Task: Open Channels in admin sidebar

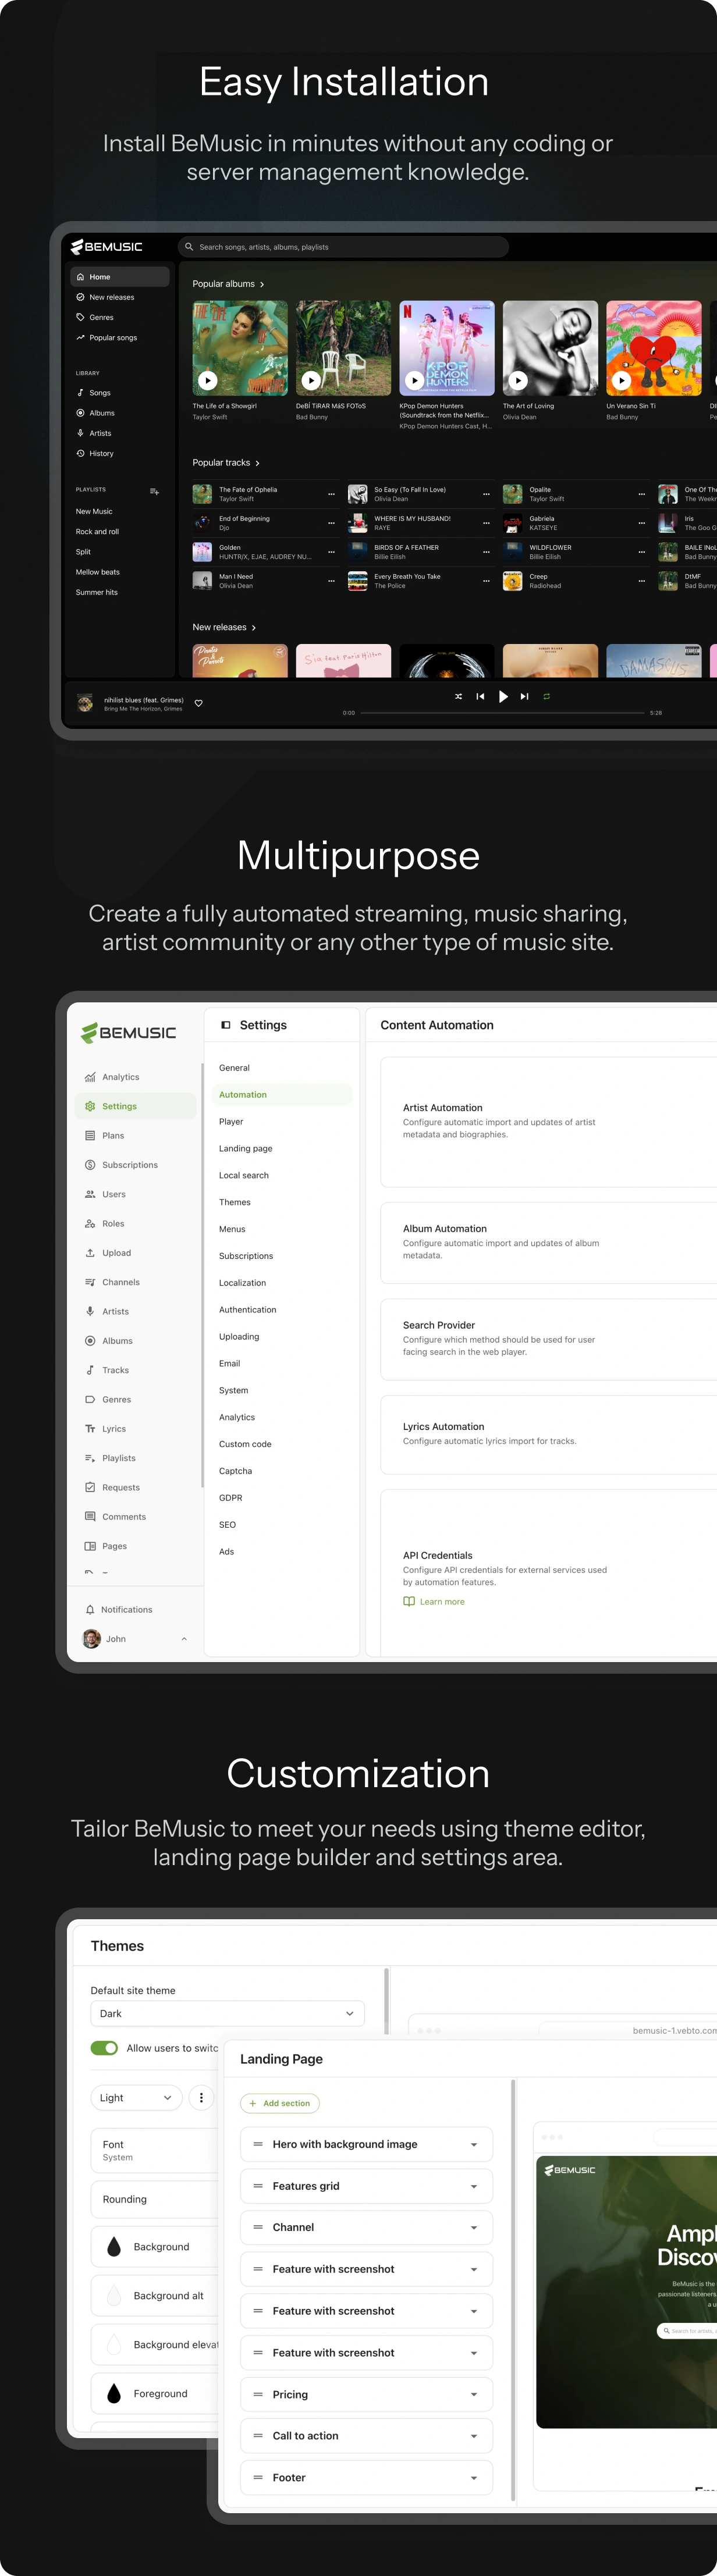Action: [x=120, y=1282]
